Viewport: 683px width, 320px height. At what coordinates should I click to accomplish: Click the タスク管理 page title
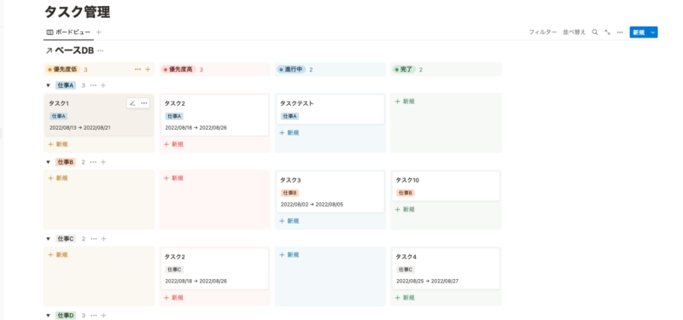tap(78, 12)
